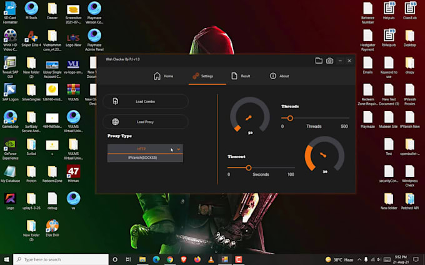
Task: Close the Wish Checker window
Action: pyautogui.click(x=349, y=61)
